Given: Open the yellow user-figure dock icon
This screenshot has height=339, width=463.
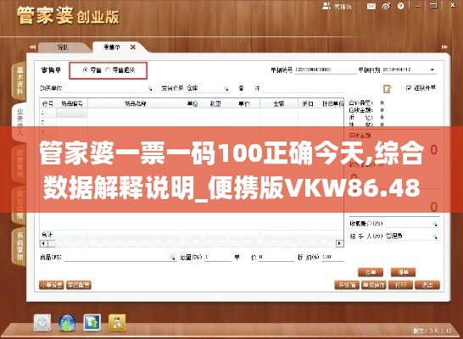Looking at the screenshot, I should (117, 323).
